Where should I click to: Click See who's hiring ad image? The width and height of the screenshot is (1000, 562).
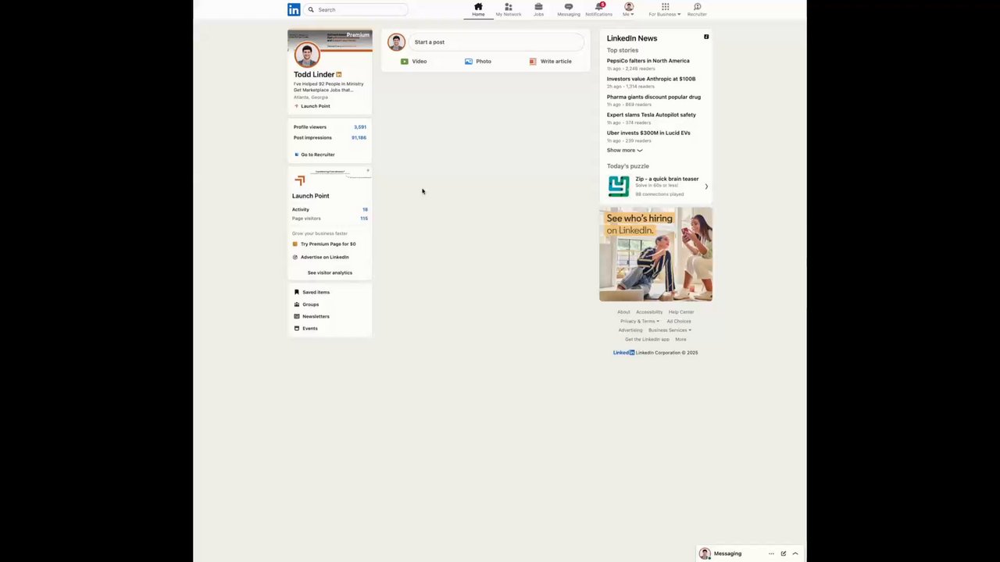(x=655, y=254)
